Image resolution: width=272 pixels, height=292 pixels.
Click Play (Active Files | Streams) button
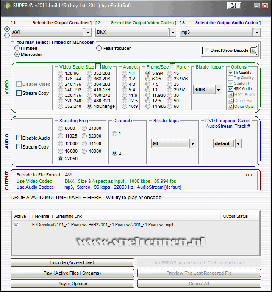point(72,273)
